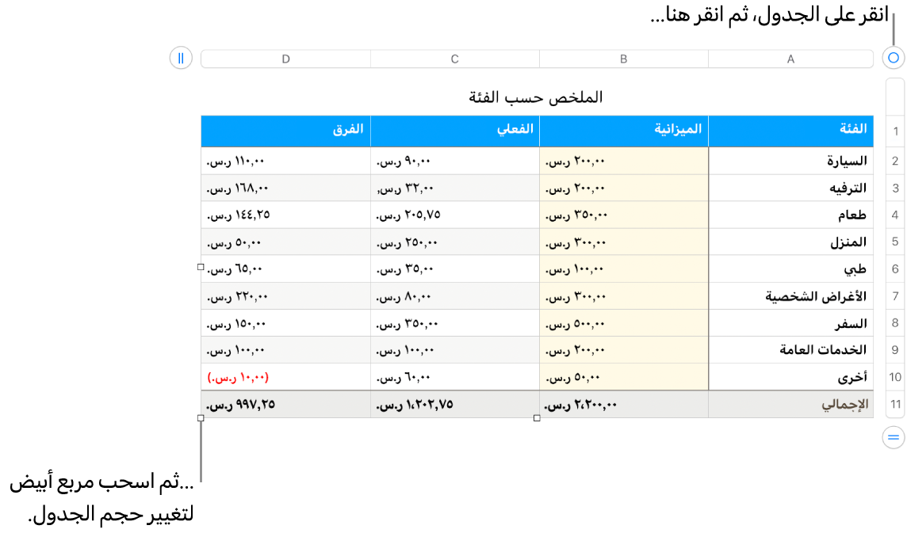Click the table select circle handle

click(x=894, y=58)
